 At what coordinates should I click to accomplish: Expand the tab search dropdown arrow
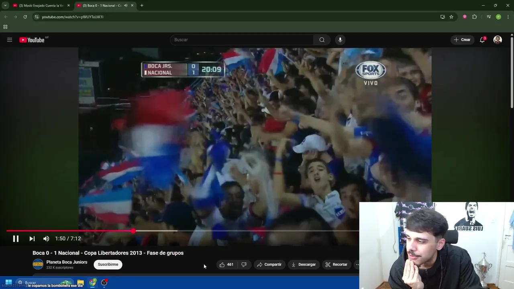click(5, 6)
